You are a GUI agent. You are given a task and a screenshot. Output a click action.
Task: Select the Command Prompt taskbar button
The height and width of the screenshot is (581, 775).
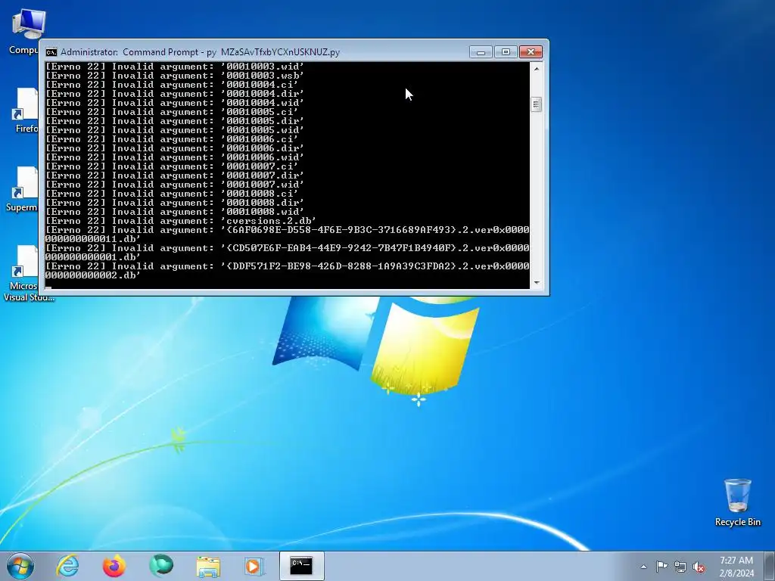[301, 566]
